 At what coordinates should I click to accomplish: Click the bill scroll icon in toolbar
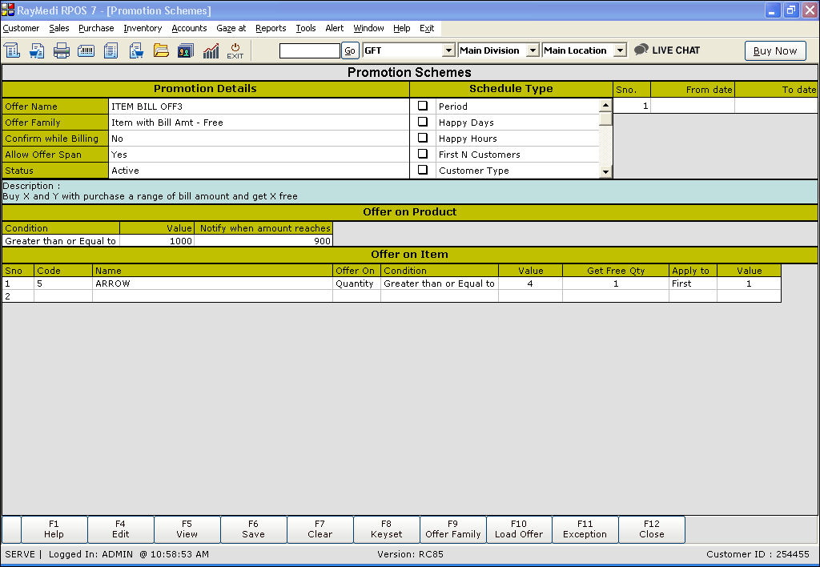[12, 50]
